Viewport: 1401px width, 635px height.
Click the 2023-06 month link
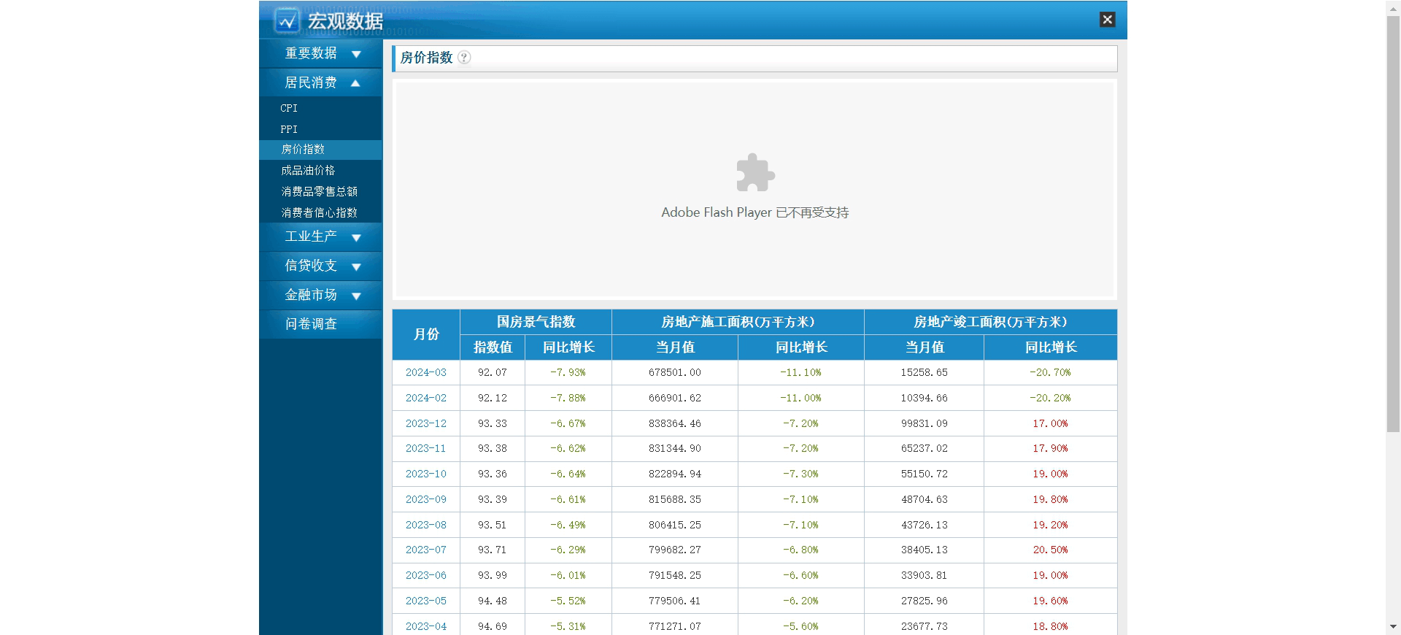click(x=426, y=575)
